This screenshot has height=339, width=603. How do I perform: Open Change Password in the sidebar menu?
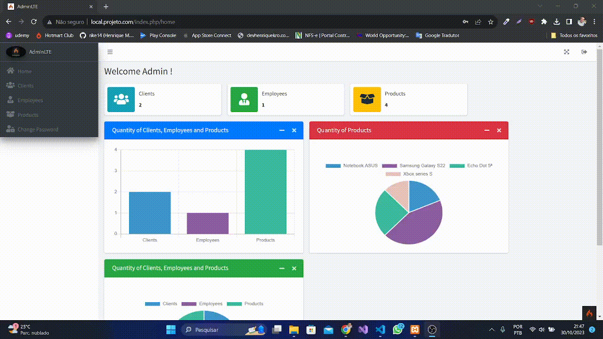[49, 129]
